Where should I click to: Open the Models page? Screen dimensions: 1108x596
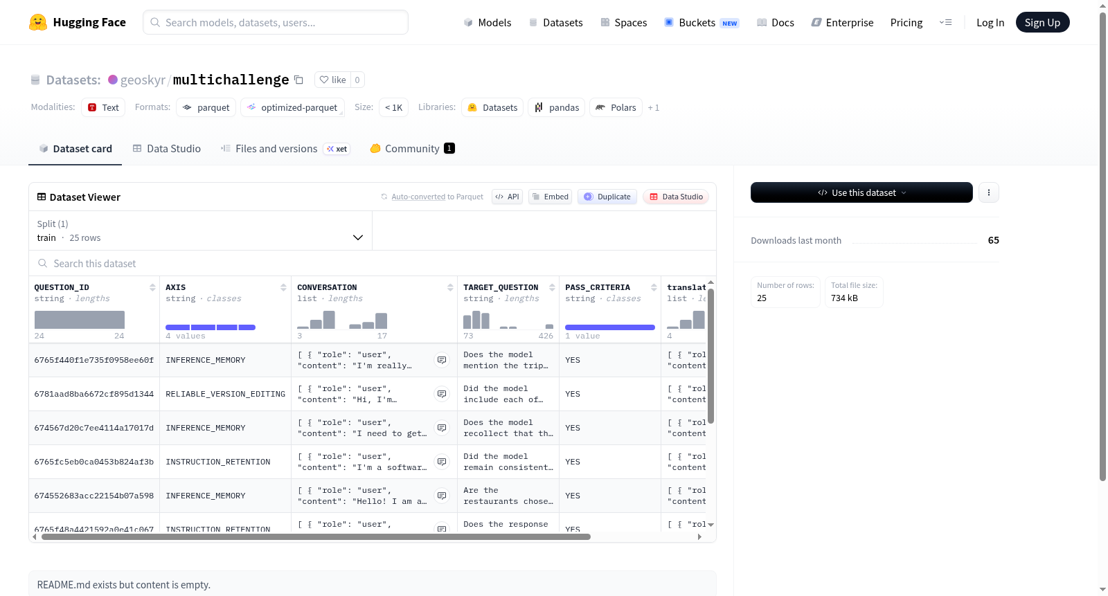point(488,22)
